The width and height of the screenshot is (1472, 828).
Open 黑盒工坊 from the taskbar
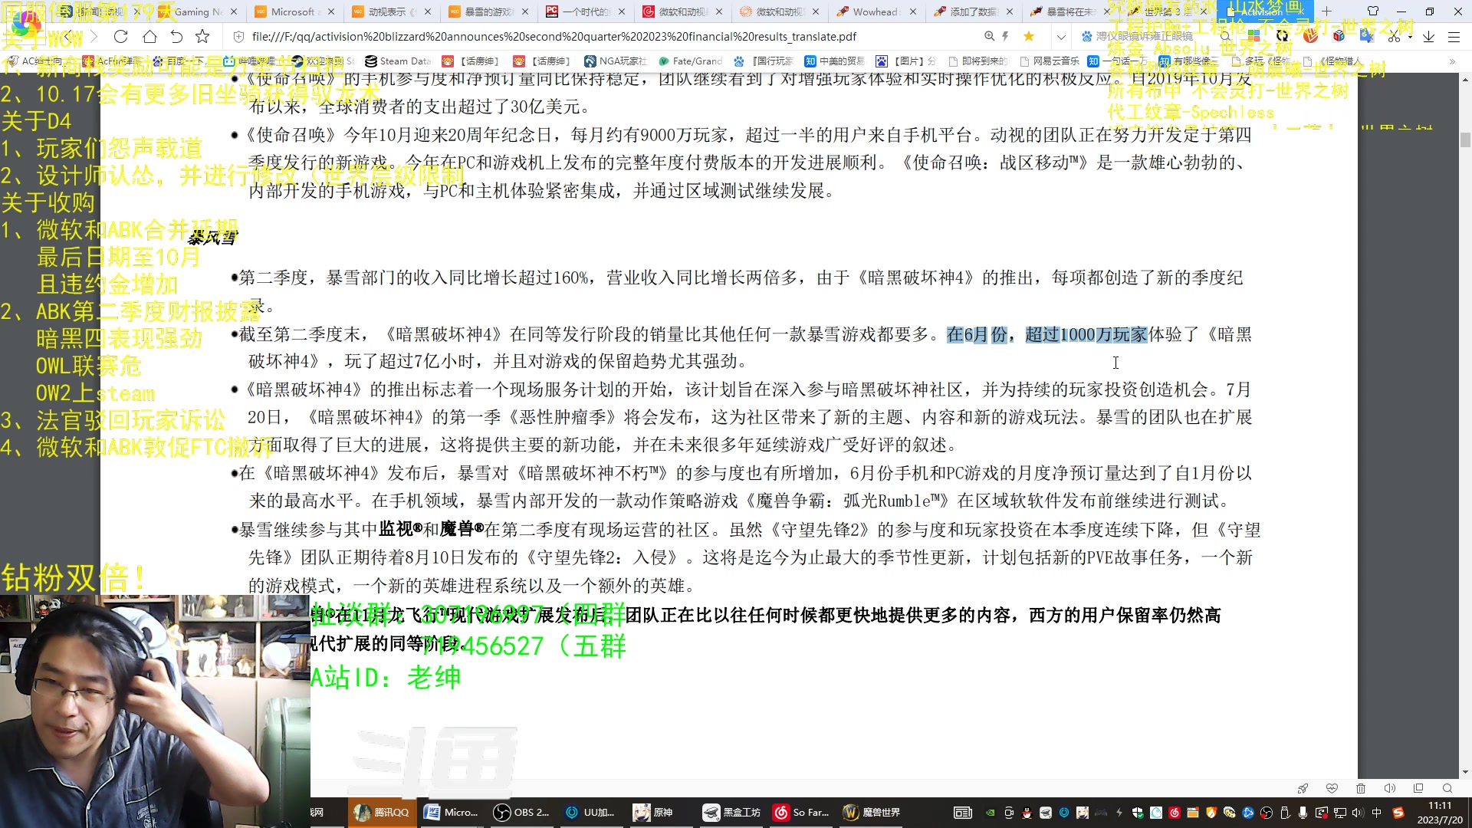tap(732, 812)
